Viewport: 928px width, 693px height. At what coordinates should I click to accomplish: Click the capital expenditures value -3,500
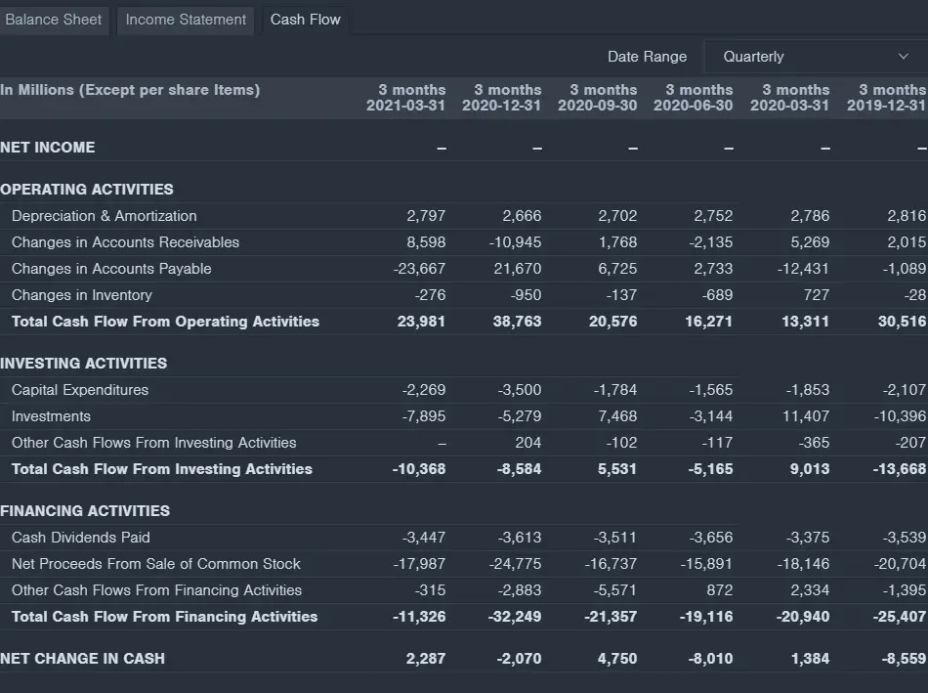(x=519, y=390)
